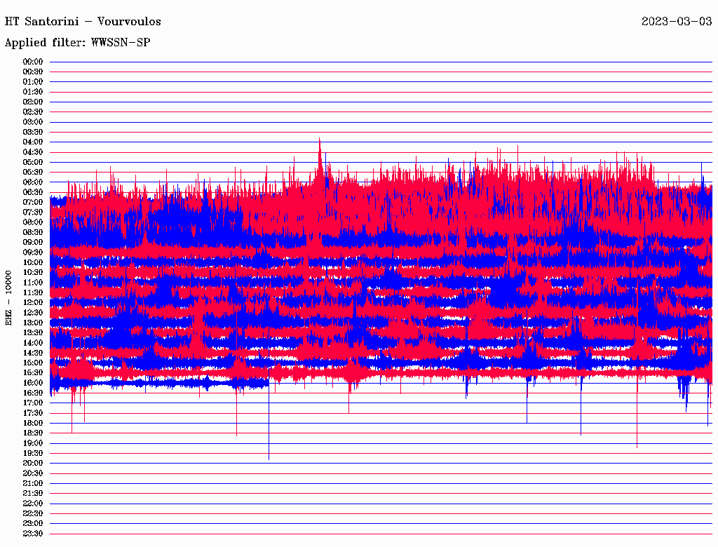
Task: Click the 19:00 time label
Action: tap(33, 443)
